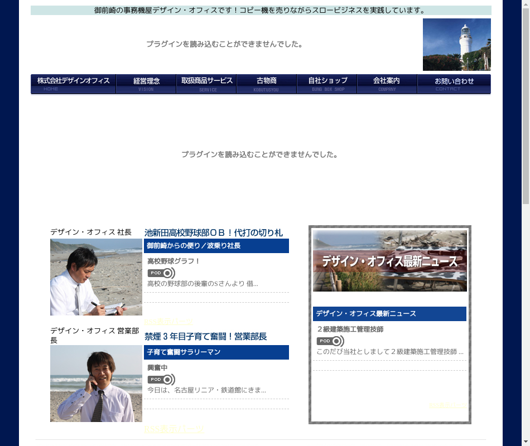Click POD icon under 高校野球グラフ post
The width and height of the screenshot is (530, 446).
161,273
